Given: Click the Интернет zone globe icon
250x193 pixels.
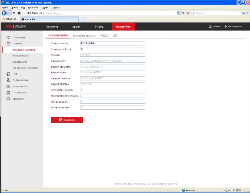Looking at the screenshot, I should 184,190.
